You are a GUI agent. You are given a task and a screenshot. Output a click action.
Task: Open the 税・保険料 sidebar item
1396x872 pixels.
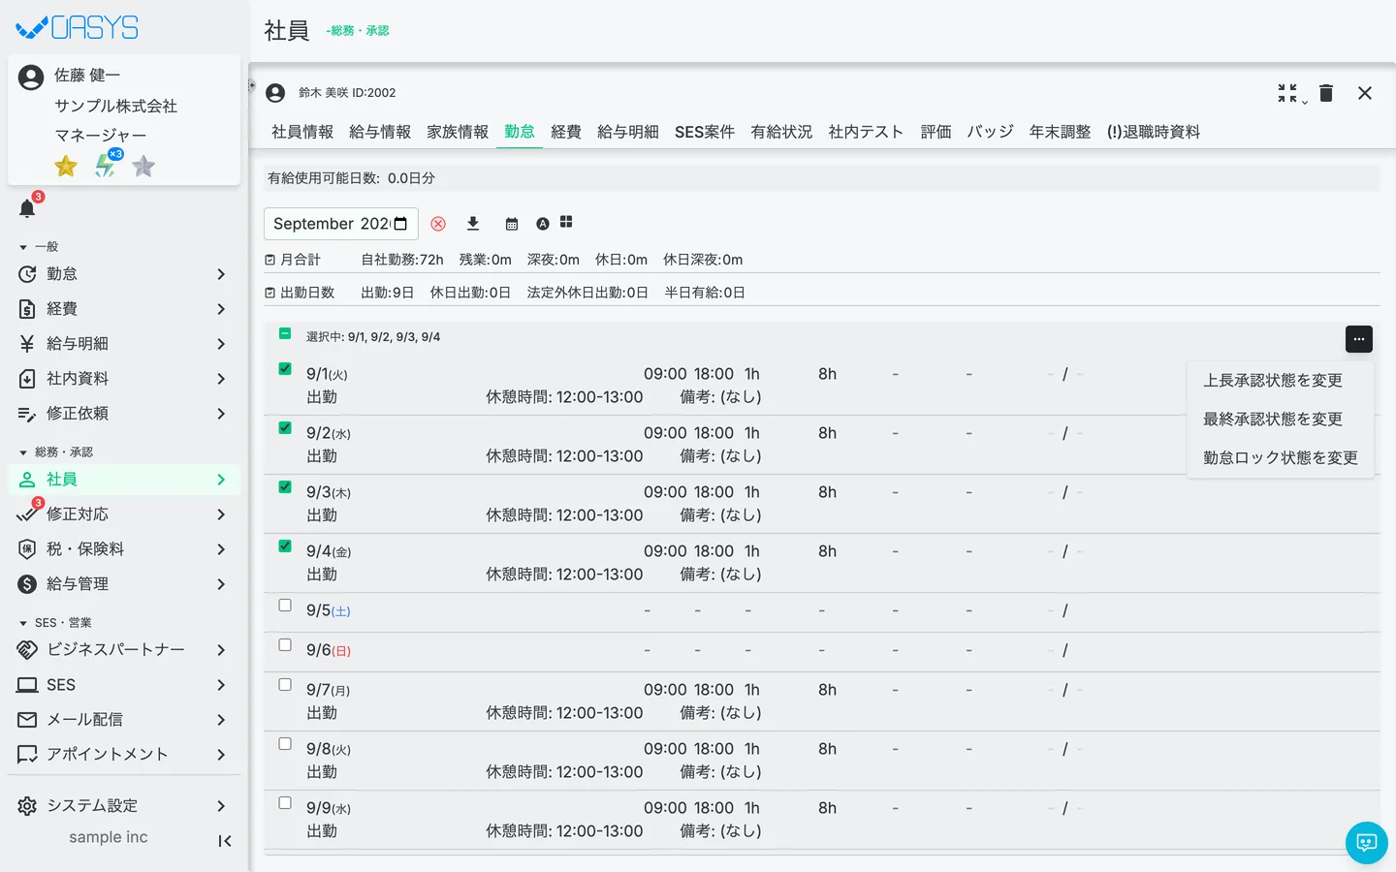tap(124, 549)
